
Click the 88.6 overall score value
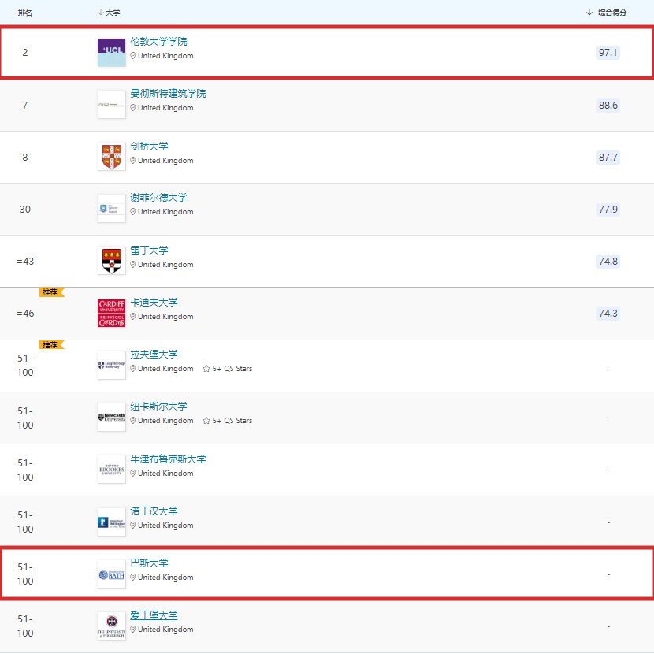(608, 105)
